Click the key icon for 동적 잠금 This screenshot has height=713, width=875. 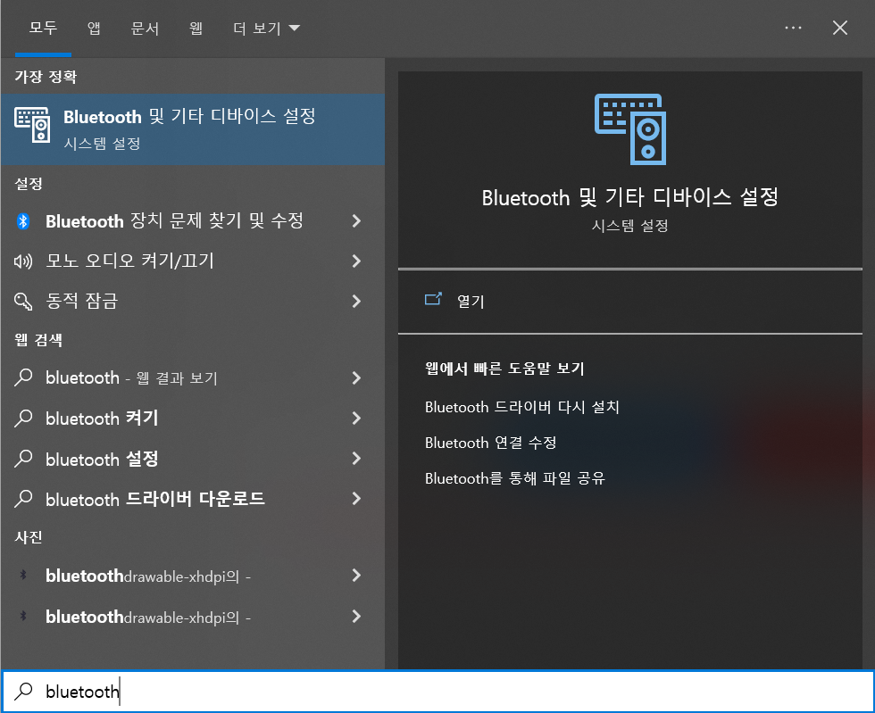(x=23, y=302)
